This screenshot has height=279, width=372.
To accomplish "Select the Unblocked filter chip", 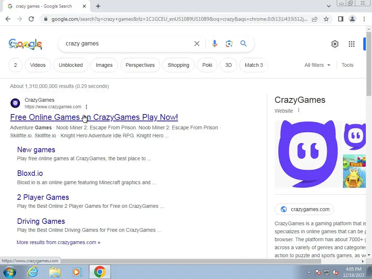I will tap(71, 65).
